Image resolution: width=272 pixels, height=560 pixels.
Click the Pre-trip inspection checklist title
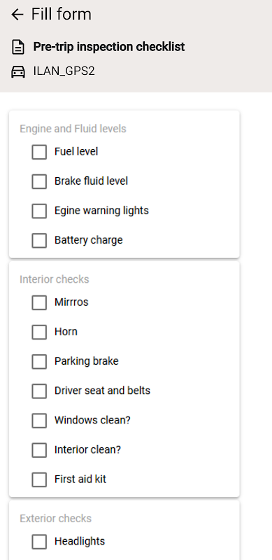[x=109, y=47]
